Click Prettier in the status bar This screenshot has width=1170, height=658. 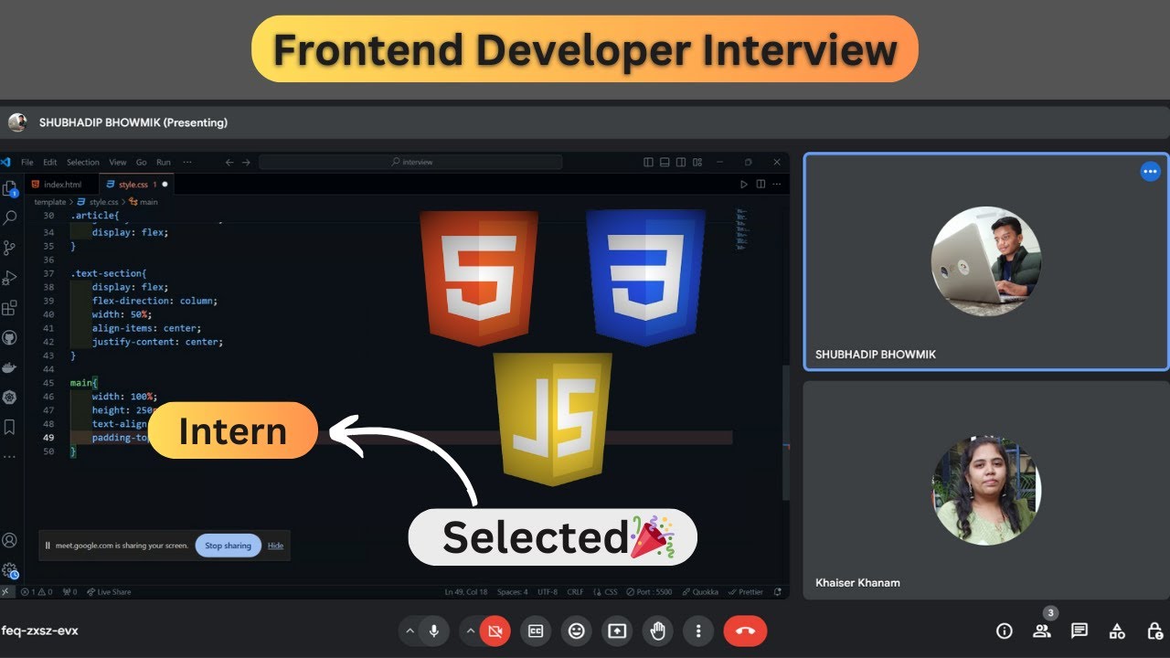(746, 592)
